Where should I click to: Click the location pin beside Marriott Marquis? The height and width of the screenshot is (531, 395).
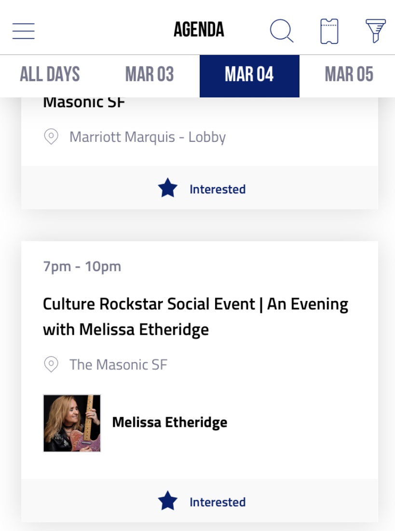(51, 137)
